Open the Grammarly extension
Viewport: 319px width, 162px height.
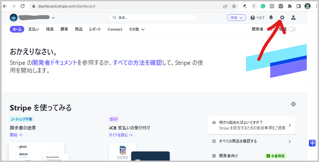coord(263,6)
